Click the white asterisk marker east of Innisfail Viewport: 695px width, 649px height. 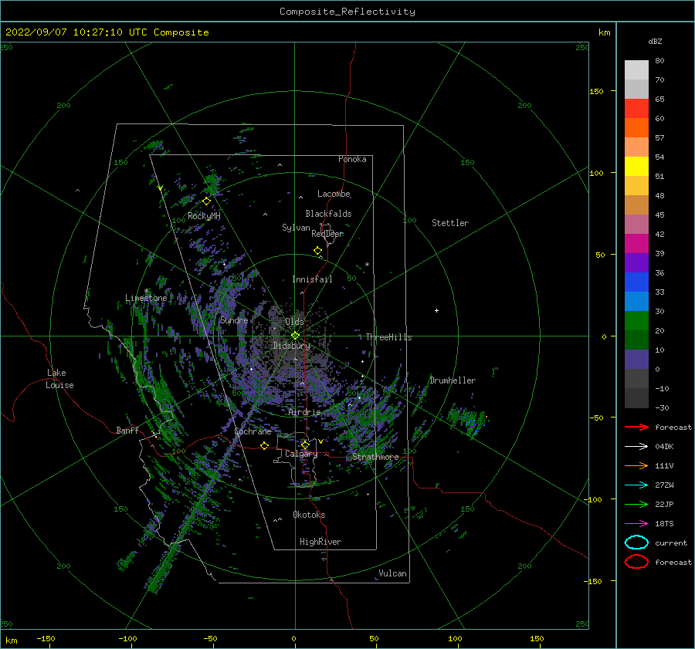pos(367,265)
